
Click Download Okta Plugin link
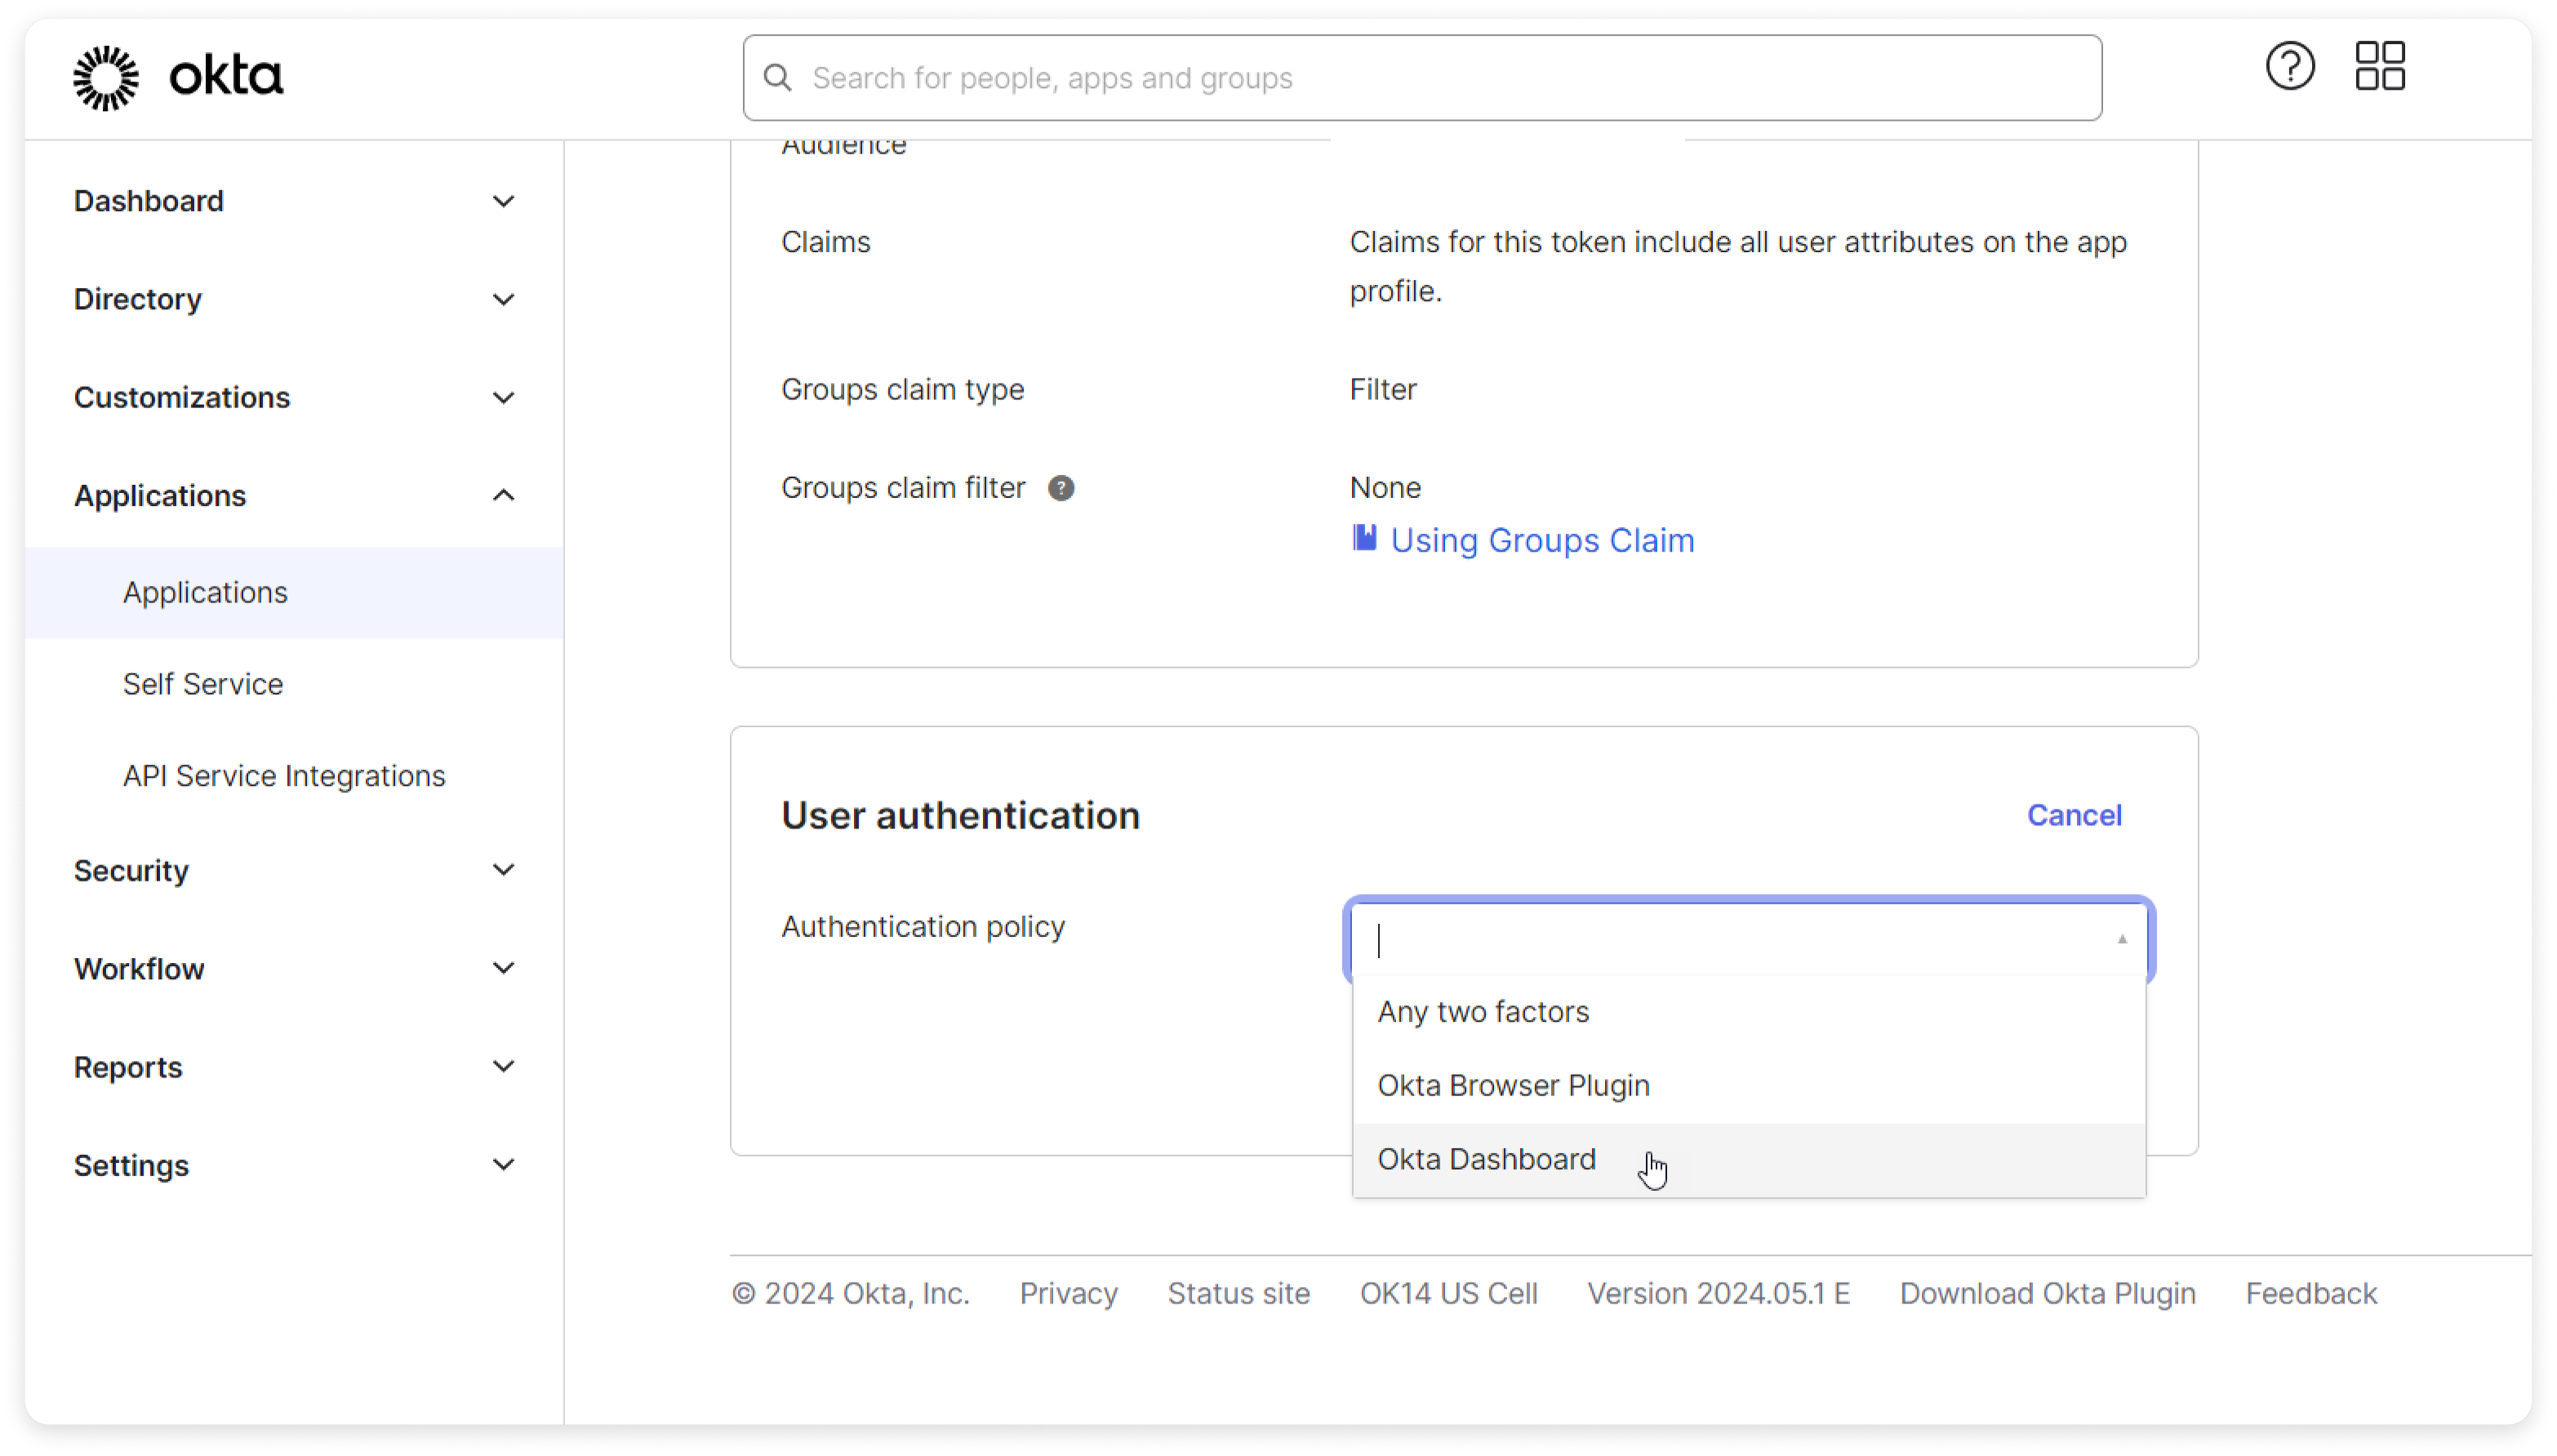point(2047,1293)
